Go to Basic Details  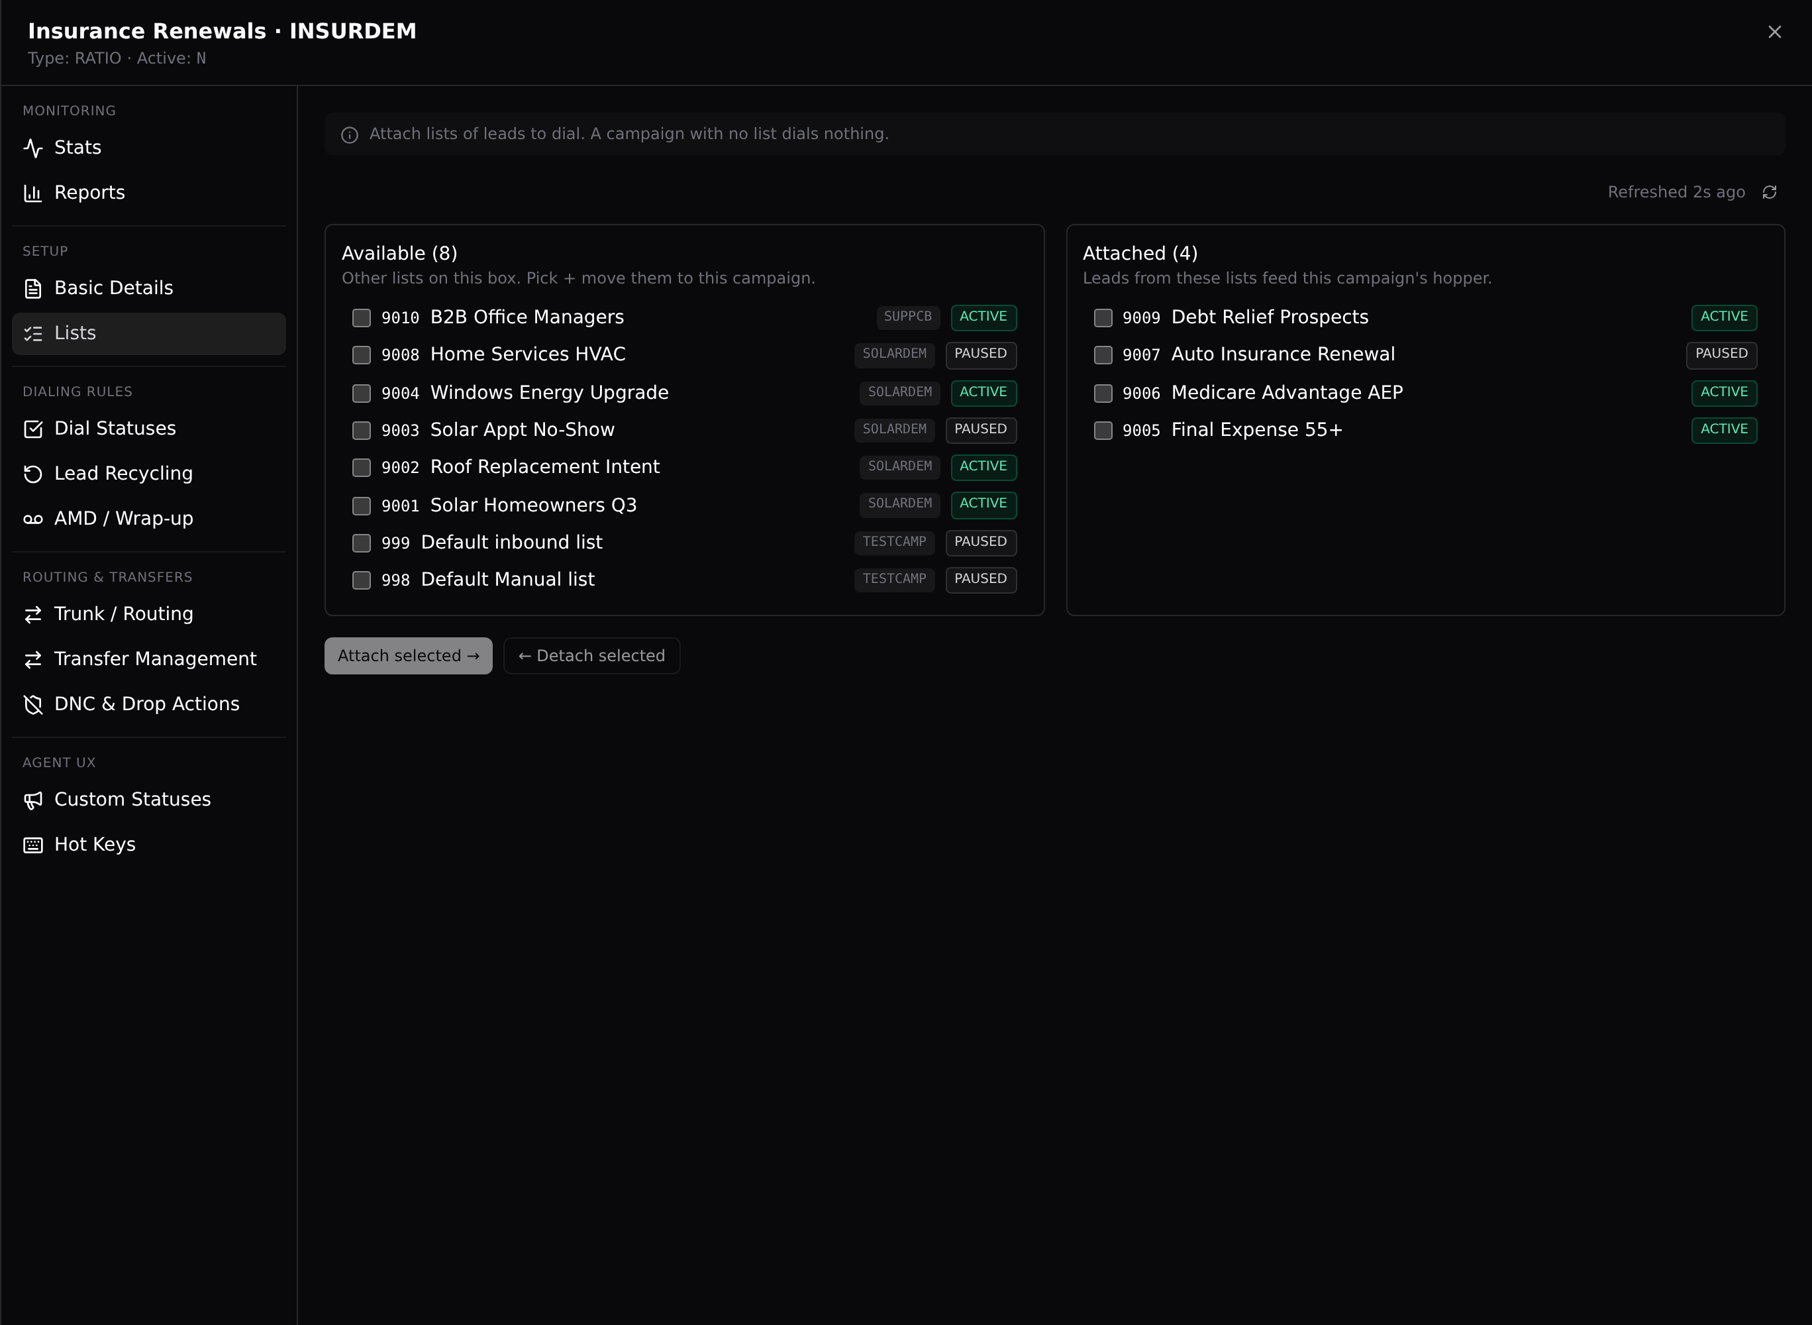148,289
